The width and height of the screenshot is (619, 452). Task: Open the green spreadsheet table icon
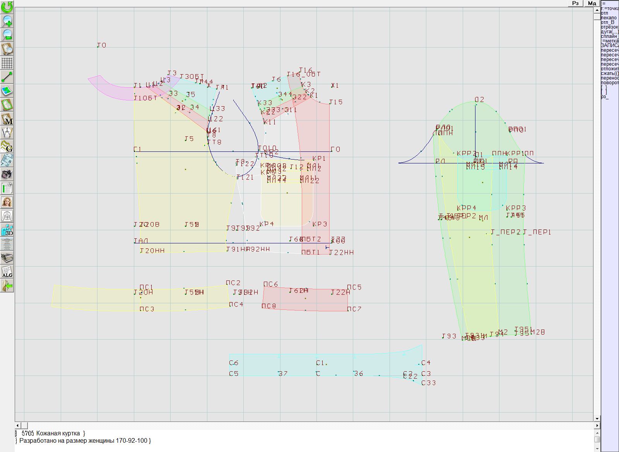[x=7, y=189]
